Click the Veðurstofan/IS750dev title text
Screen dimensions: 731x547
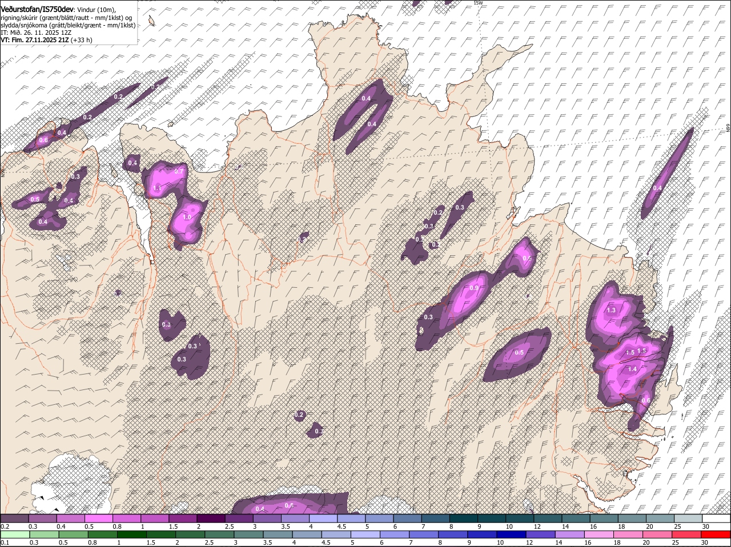(37, 9)
